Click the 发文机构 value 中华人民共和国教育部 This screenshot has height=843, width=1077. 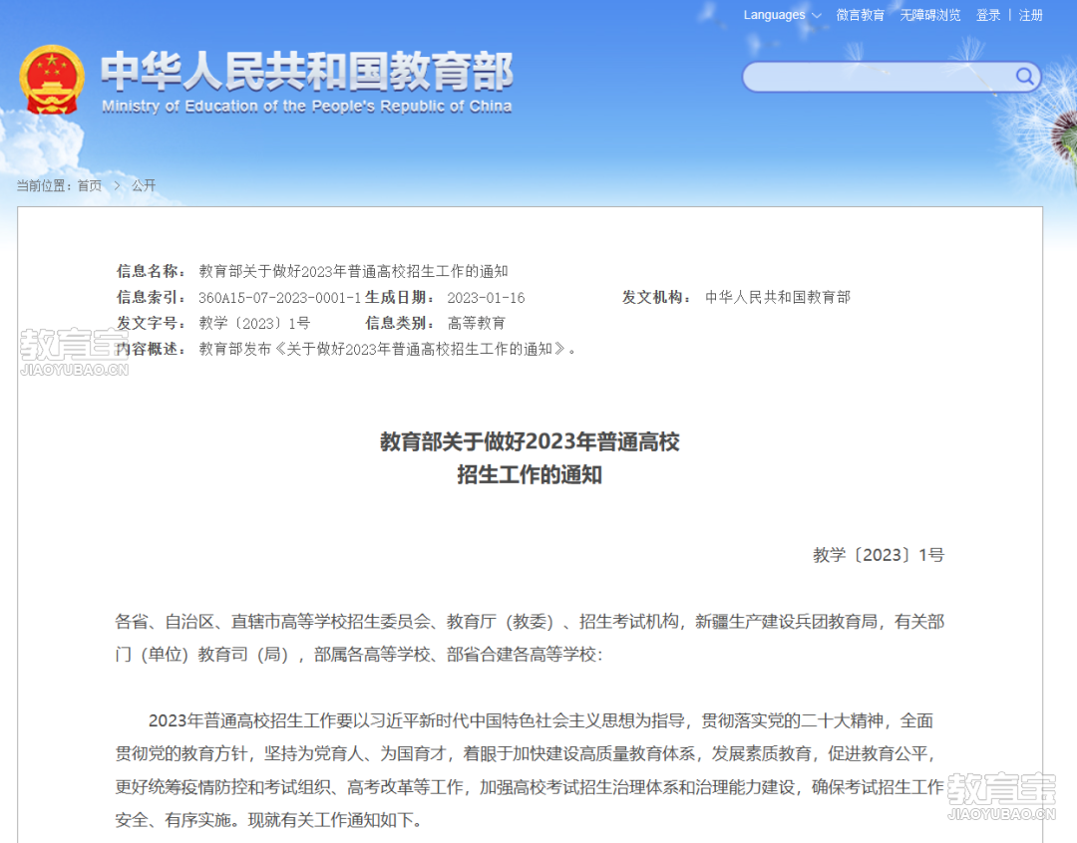click(x=778, y=297)
